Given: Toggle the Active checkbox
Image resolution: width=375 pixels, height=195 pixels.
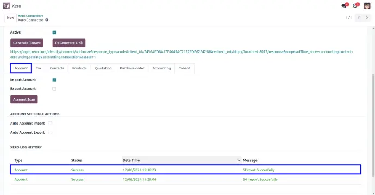Looking at the screenshot, I should click(x=54, y=32).
